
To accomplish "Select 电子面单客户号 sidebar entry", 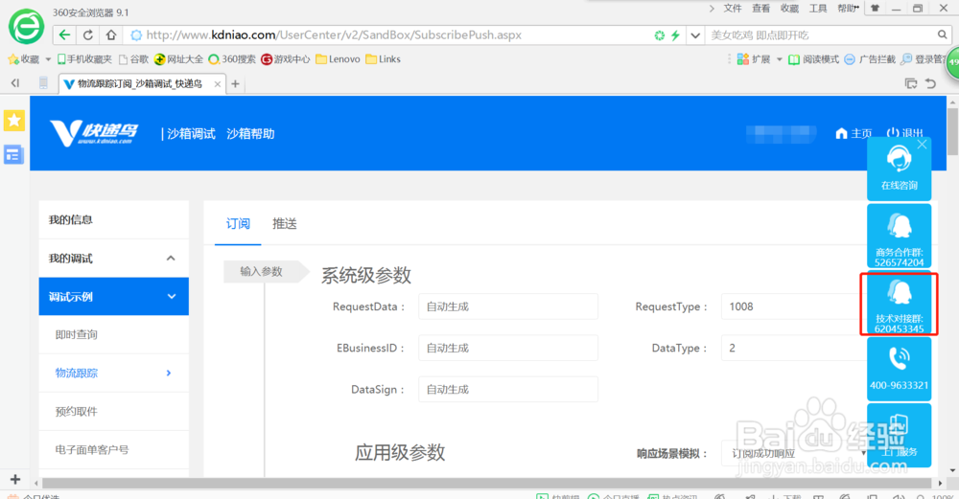I will (114, 450).
